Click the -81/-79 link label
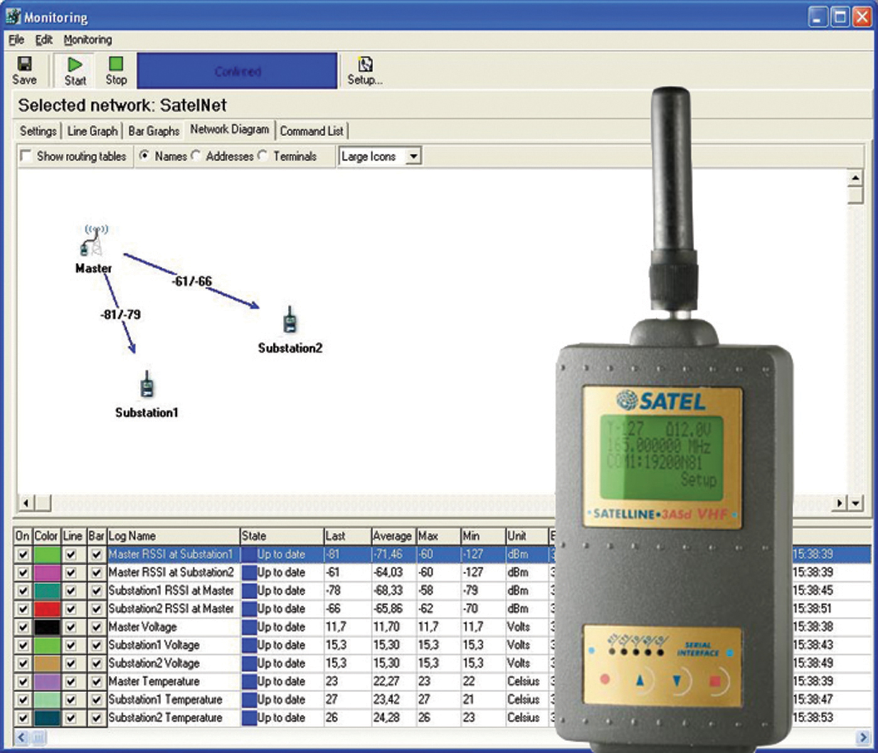 tap(120, 314)
